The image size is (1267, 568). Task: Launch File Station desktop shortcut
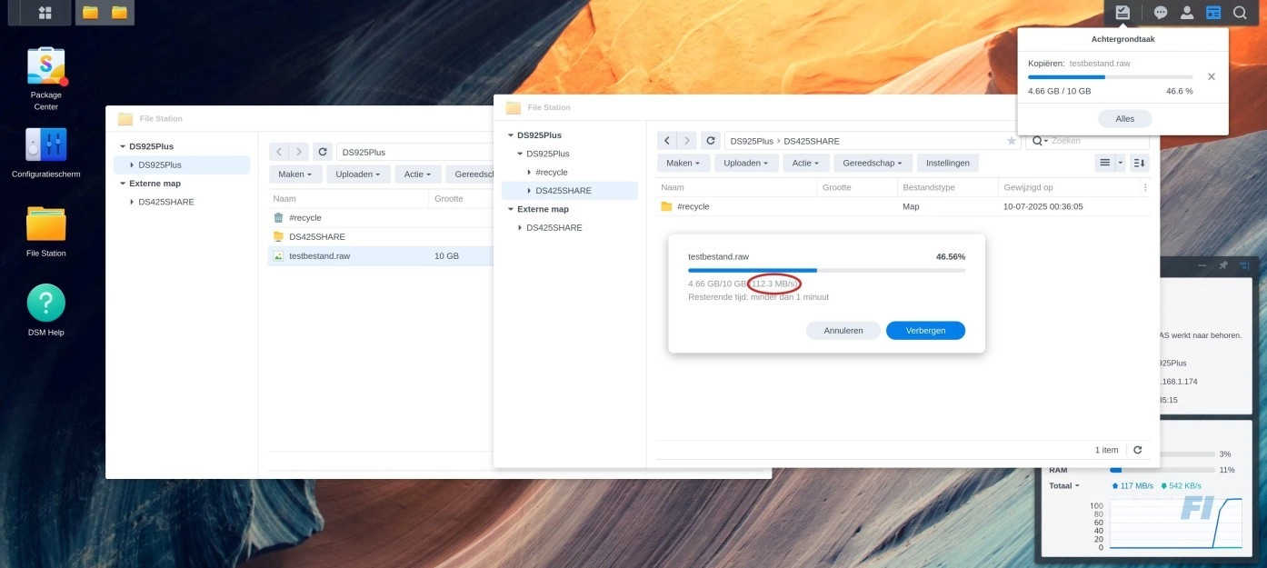[46, 232]
